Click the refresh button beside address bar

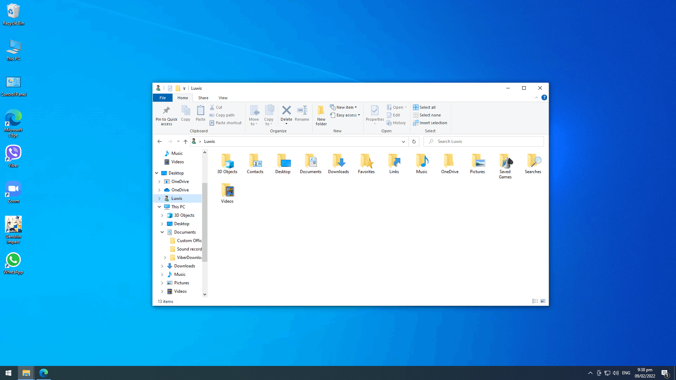(414, 141)
